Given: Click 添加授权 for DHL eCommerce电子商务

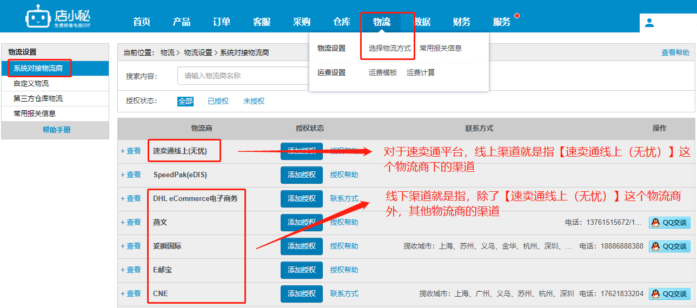Looking at the screenshot, I should [302, 199].
